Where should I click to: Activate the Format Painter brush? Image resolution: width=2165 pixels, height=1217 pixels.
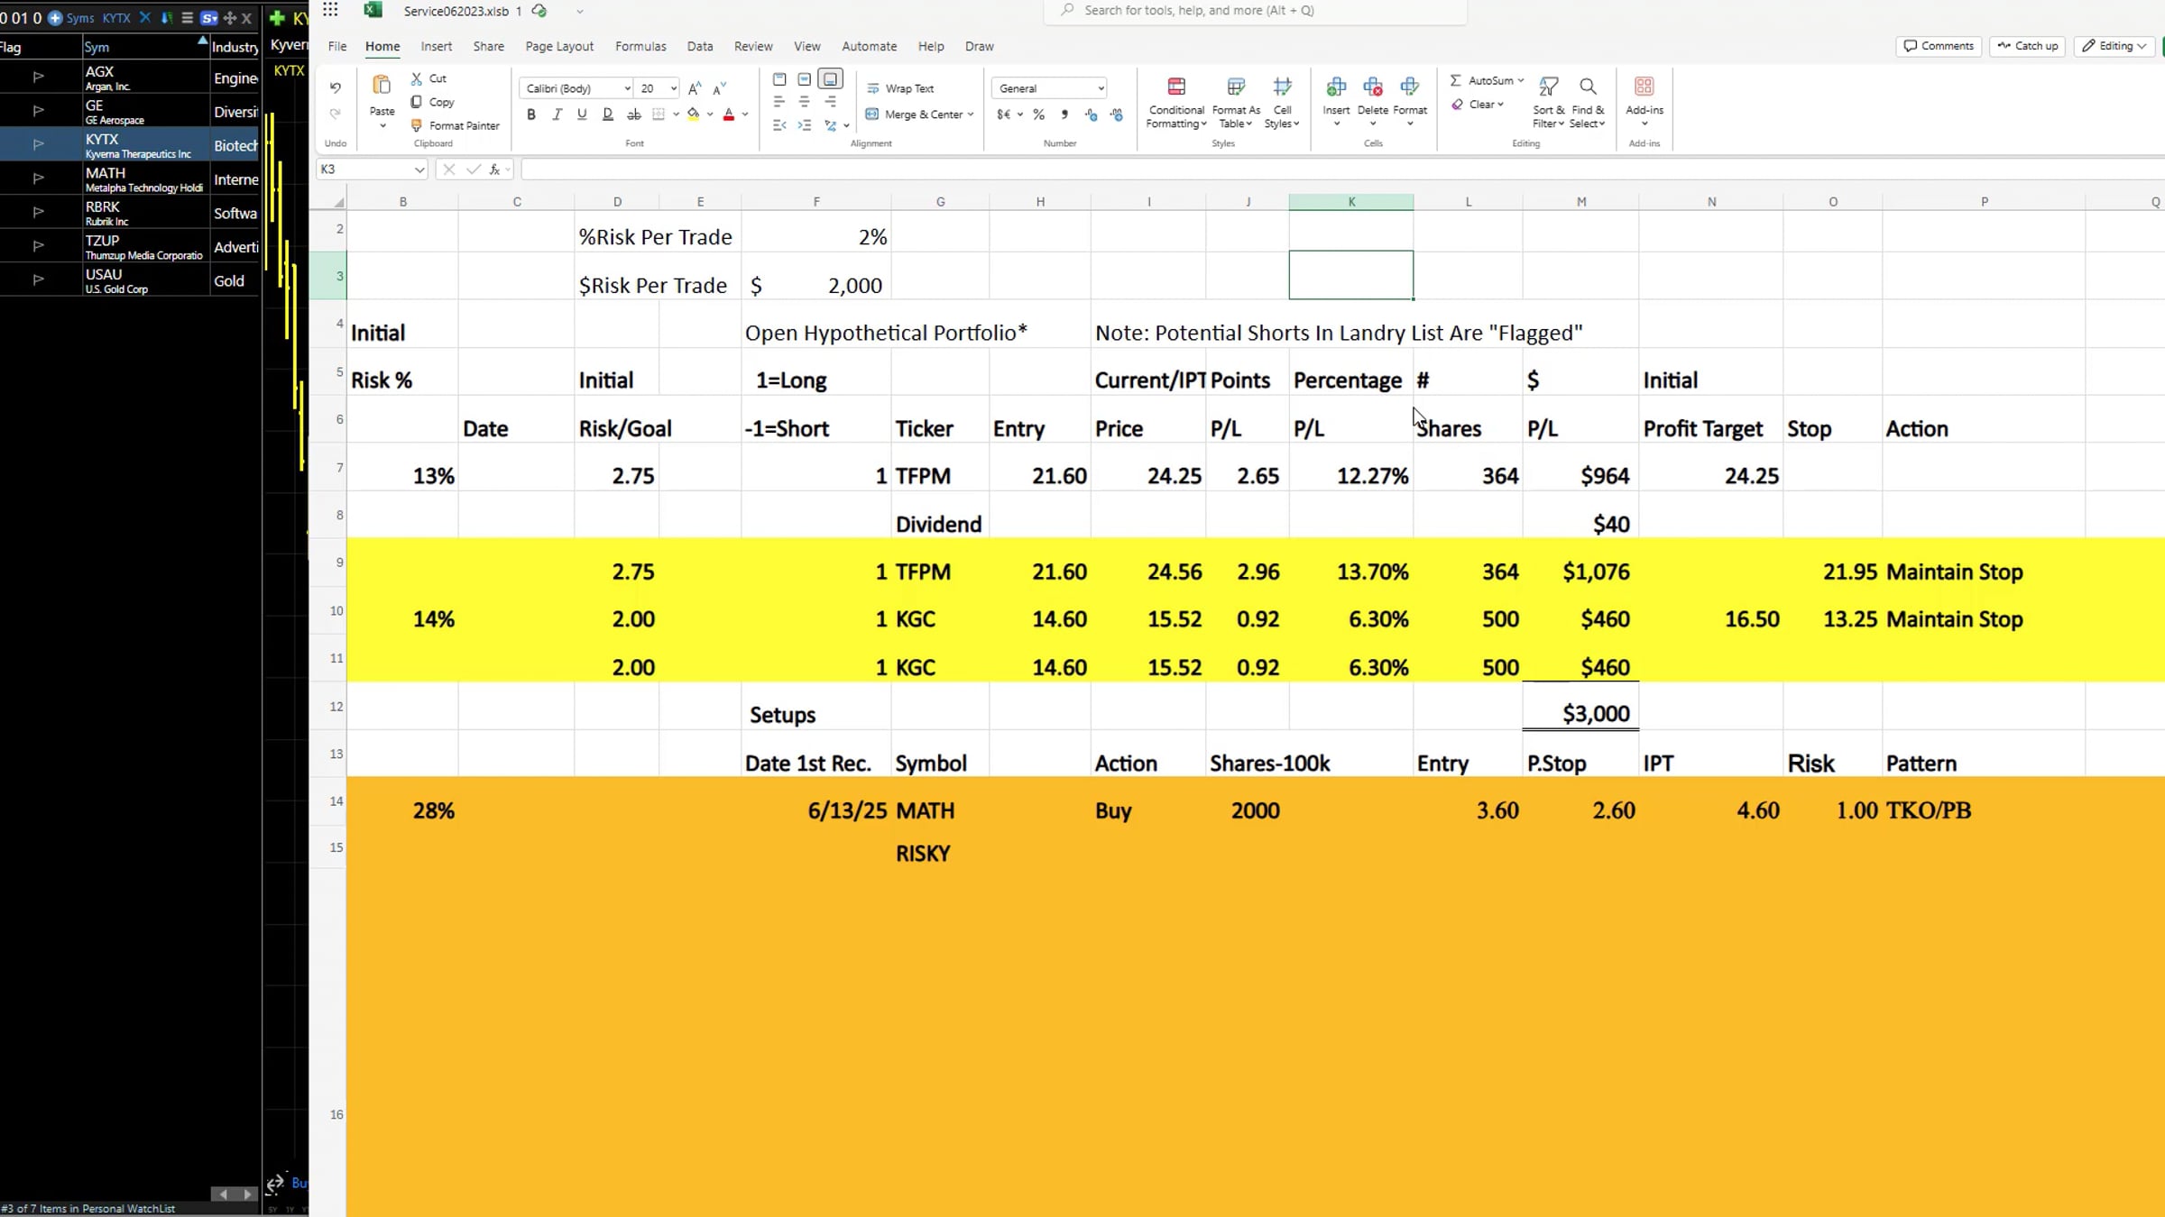[x=417, y=125]
